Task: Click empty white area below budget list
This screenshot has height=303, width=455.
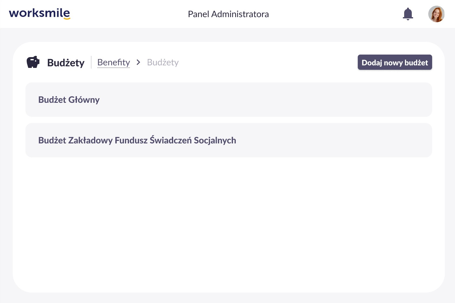Action: (x=228, y=222)
